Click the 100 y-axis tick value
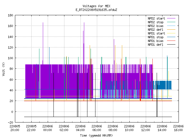 pyautogui.click(x=10, y=58)
